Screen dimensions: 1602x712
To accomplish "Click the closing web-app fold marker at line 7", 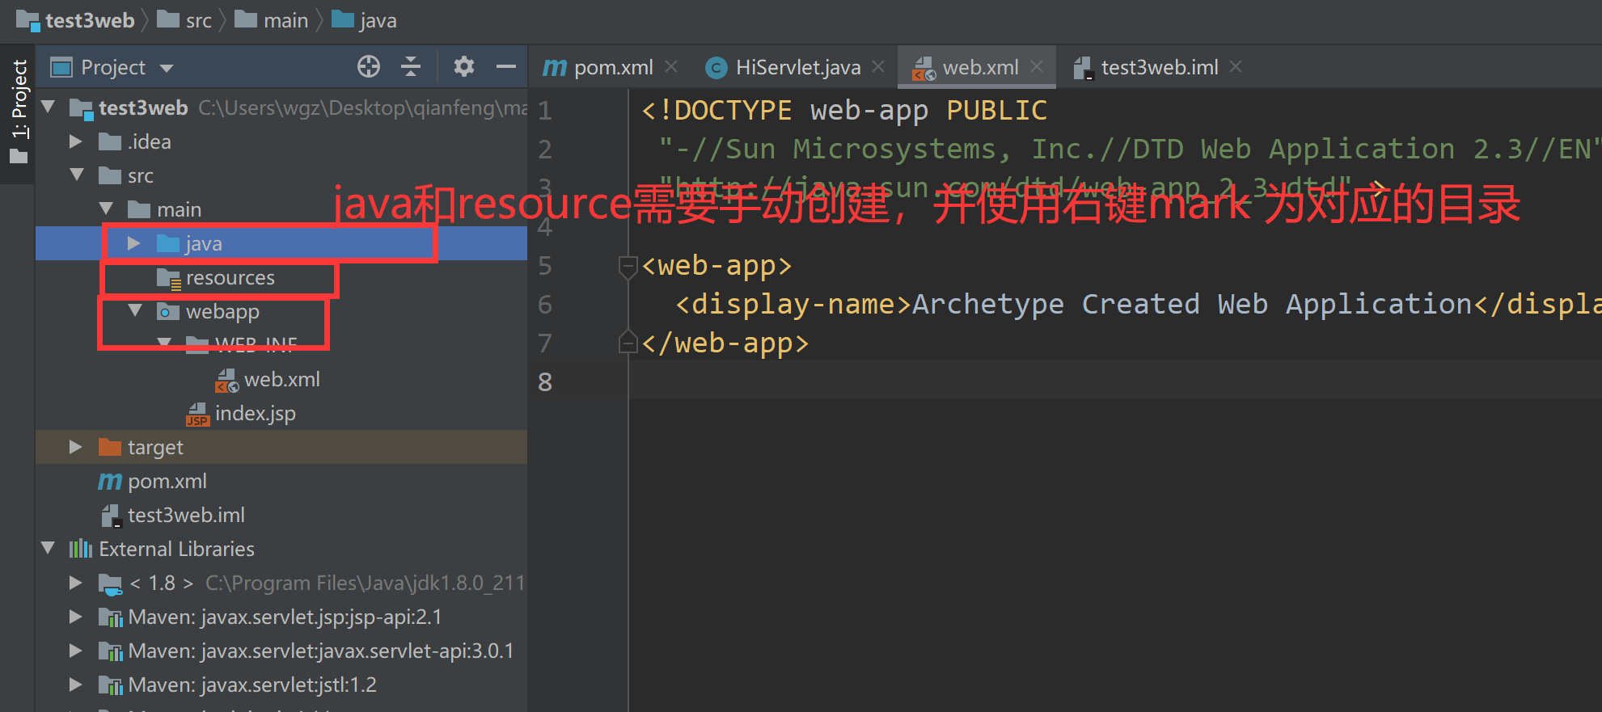I will pyautogui.click(x=627, y=343).
